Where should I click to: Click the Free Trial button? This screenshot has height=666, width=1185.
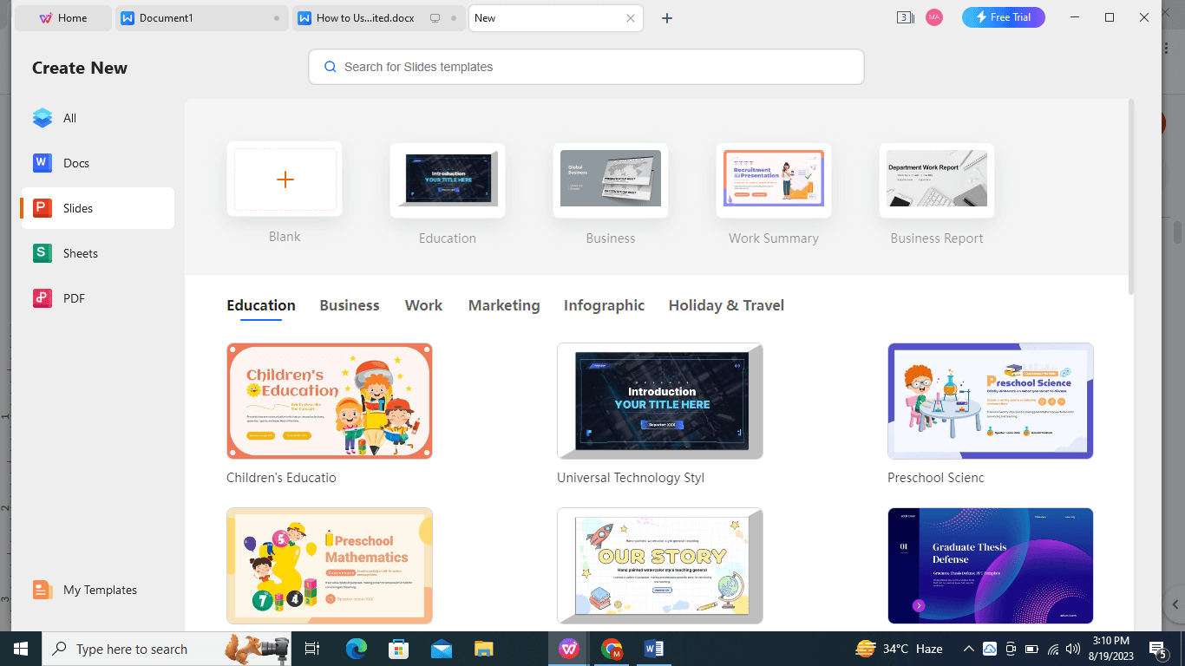[1003, 16]
